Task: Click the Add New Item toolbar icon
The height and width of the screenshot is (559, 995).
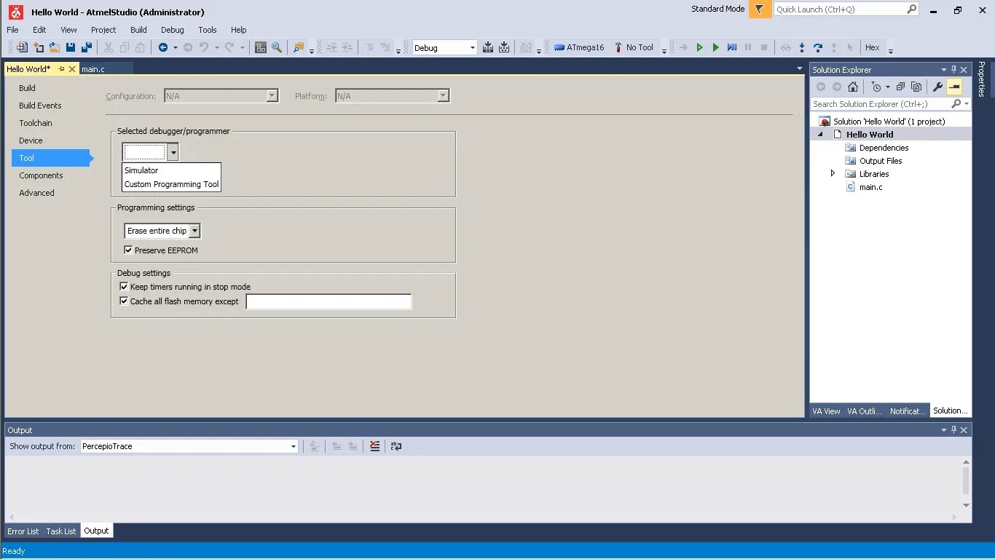Action: 39,47
